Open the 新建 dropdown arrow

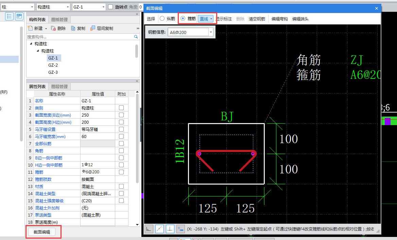(x=46, y=29)
